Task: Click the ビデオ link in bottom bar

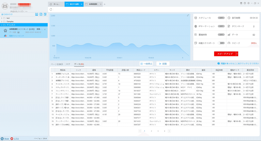Action: [16, 139]
